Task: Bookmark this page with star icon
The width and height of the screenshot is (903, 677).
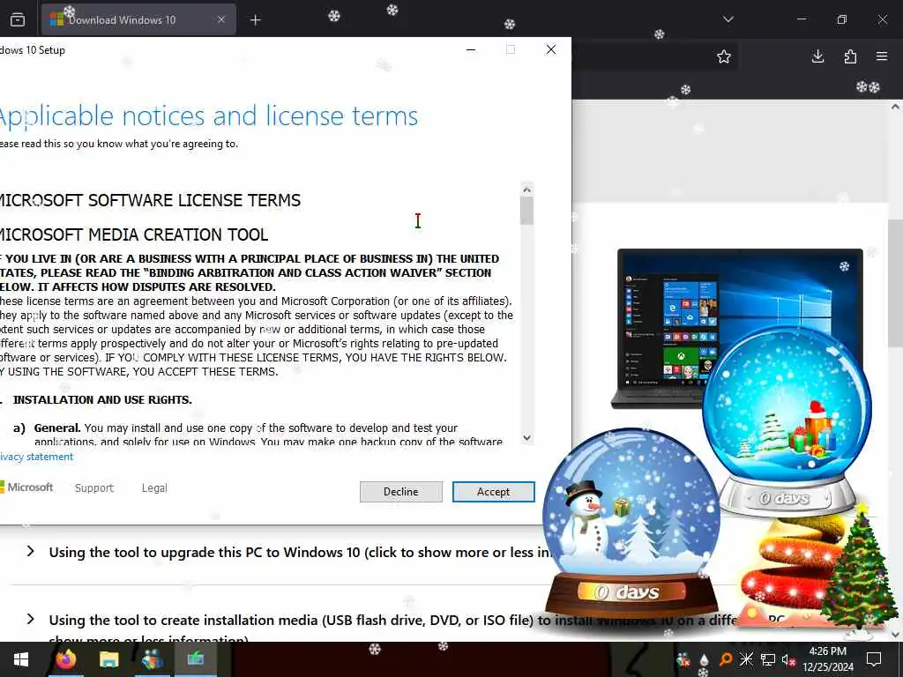Action: pyautogui.click(x=724, y=56)
